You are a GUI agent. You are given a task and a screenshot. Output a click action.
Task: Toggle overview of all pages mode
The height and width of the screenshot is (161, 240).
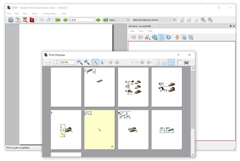171,62
